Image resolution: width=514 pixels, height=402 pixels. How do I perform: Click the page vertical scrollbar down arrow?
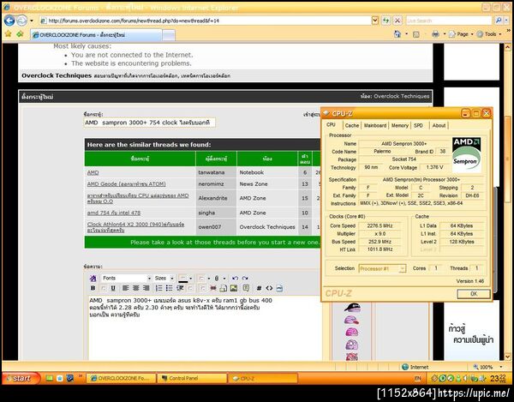point(507,356)
